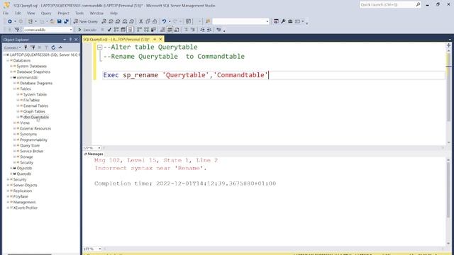Toggle Results to Text icon
This screenshot has width=454, height=255.
click(x=162, y=30)
